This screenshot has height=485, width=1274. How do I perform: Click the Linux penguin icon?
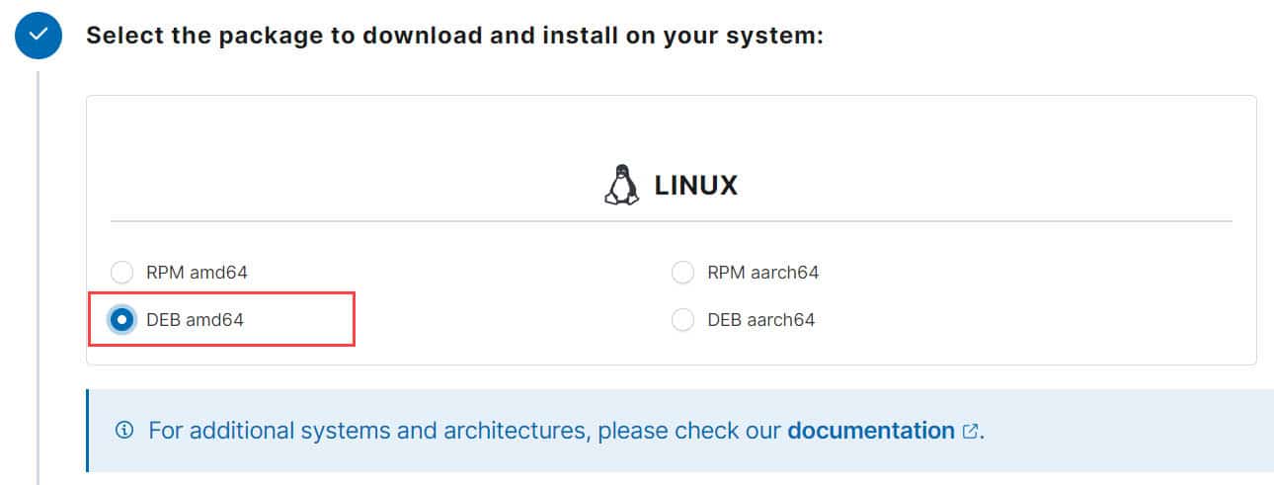point(621,185)
